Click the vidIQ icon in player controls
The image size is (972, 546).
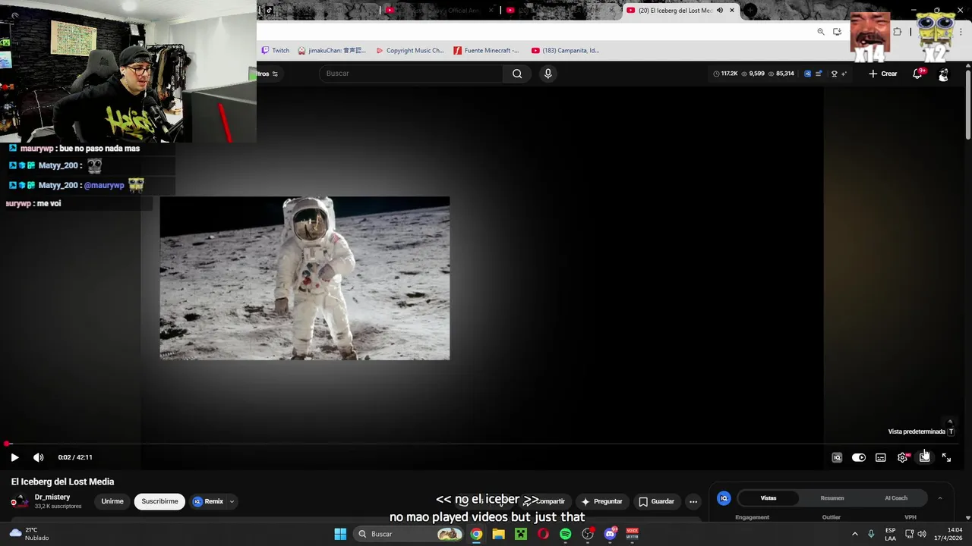[837, 457]
